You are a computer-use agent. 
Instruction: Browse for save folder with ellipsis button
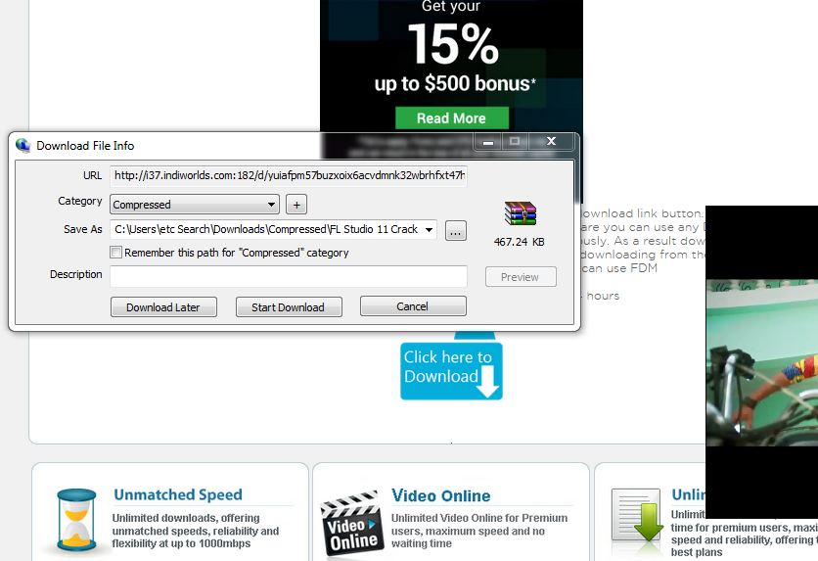click(x=455, y=231)
